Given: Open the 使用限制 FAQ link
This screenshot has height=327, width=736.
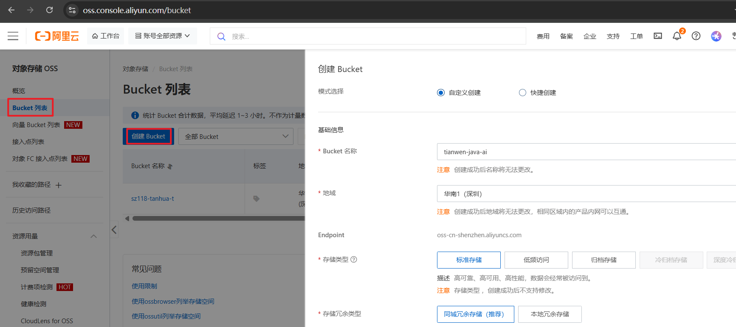Looking at the screenshot, I should click(144, 286).
